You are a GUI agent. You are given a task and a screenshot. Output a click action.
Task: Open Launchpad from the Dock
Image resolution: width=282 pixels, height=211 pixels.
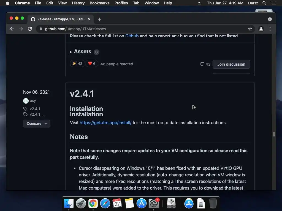tap(81, 203)
